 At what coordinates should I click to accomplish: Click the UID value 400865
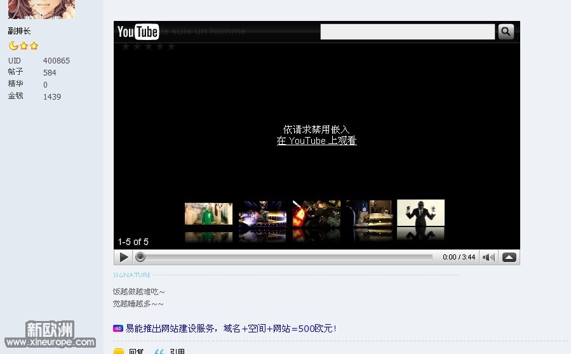[57, 61]
